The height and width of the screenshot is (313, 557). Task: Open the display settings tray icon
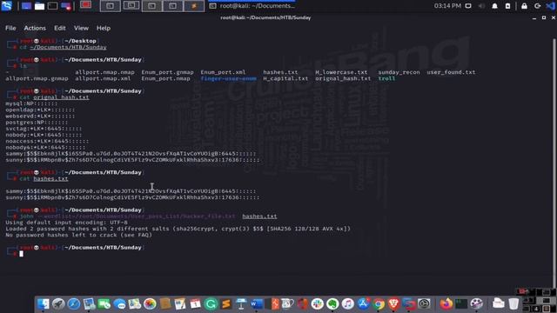pos(468,6)
